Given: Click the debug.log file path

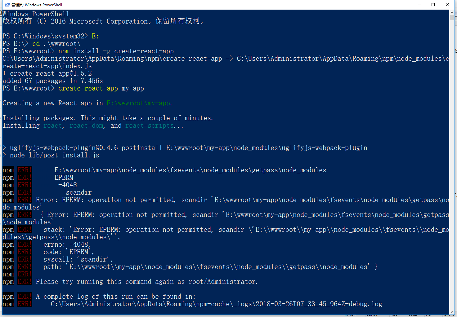Looking at the screenshot, I should [x=216, y=304].
